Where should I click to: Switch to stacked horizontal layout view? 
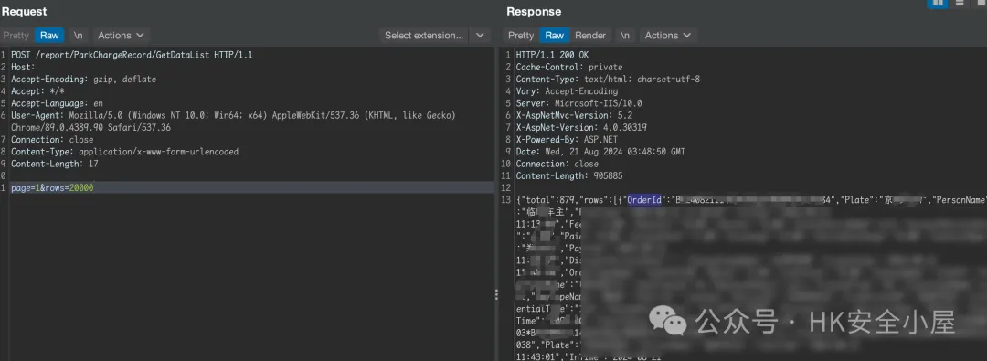point(960,3)
